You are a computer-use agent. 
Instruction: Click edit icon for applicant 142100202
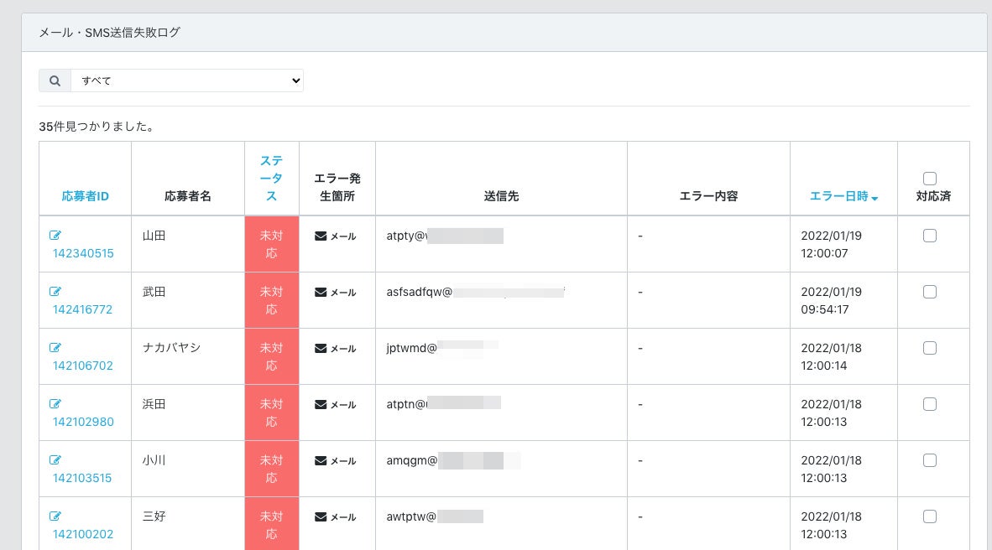(x=55, y=516)
